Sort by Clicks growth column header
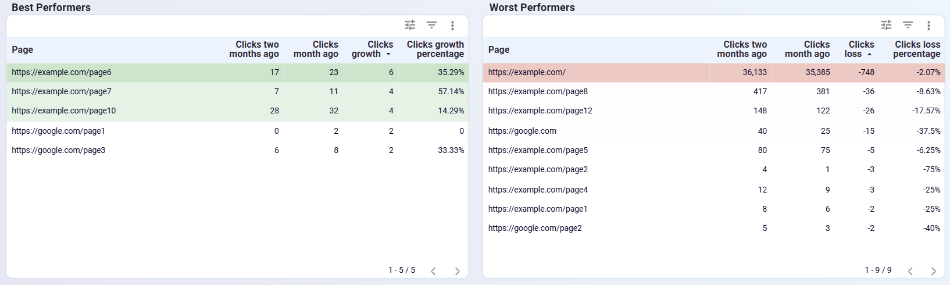 pos(372,49)
